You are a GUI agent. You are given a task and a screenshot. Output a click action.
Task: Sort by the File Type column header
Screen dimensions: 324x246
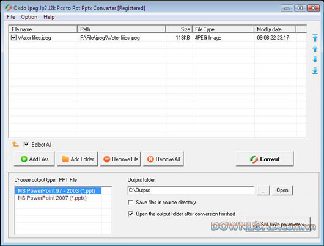pyautogui.click(x=223, y=29)
